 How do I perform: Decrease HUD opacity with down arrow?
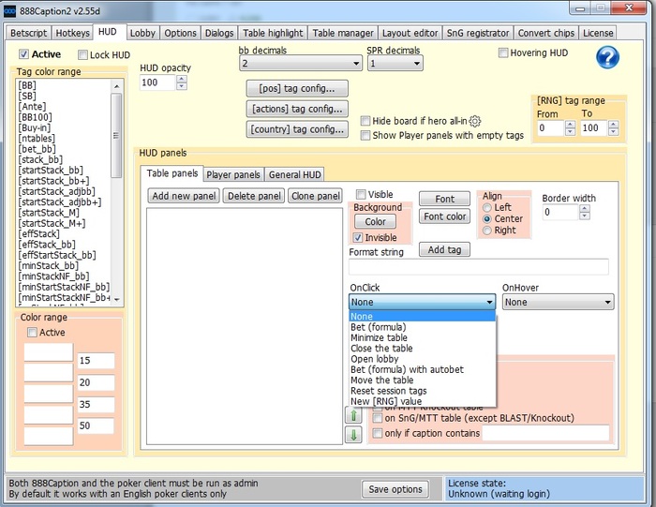point(182,86)
